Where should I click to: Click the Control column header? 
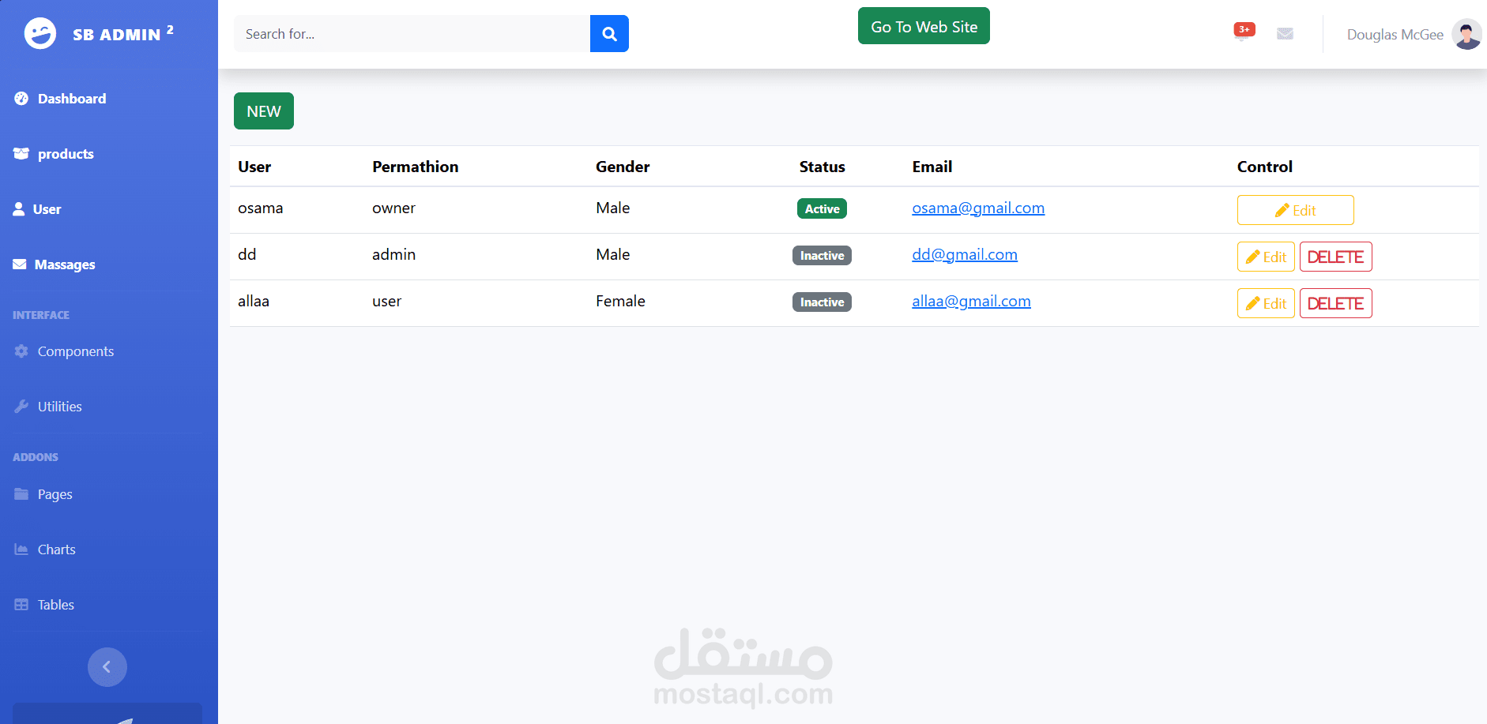click(1264, 167)
